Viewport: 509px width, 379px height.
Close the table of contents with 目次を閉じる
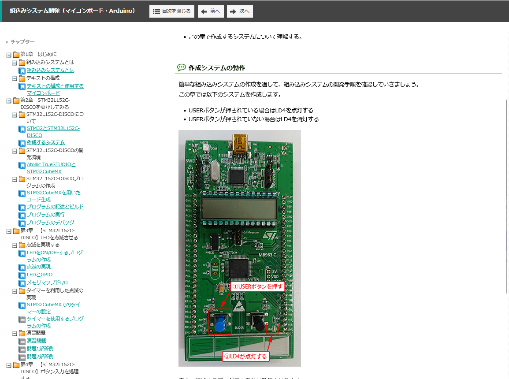point(172,11)
